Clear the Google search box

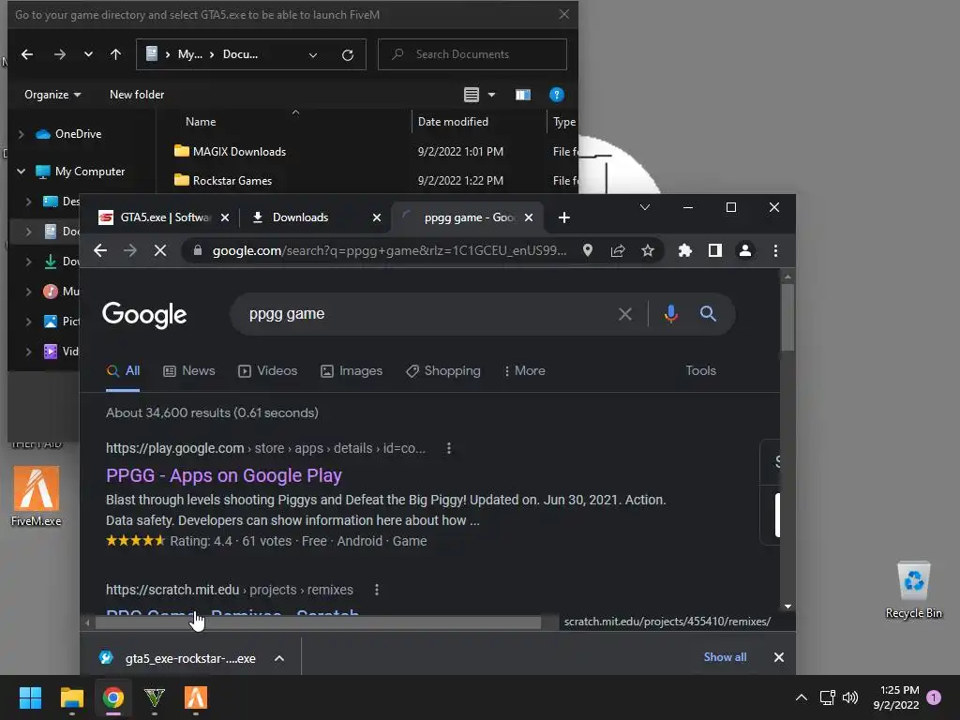click(625, 314)
